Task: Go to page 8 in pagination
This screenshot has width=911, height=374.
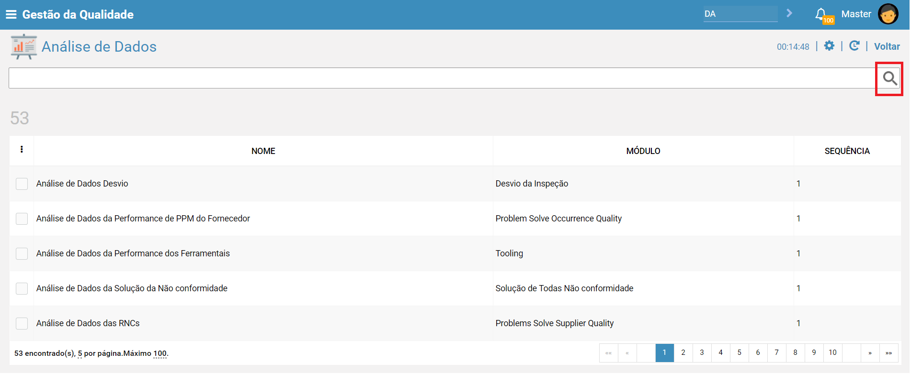Action: click(x=795, y=353)
